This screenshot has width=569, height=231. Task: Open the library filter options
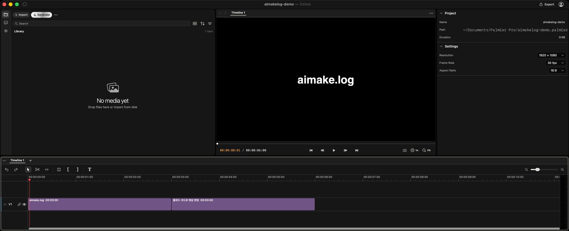pyautogui.click(x=210, y=24)
